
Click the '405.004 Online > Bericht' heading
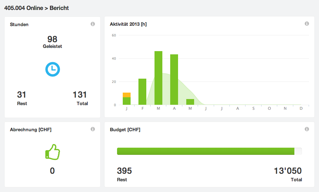(x=37, y=8)
